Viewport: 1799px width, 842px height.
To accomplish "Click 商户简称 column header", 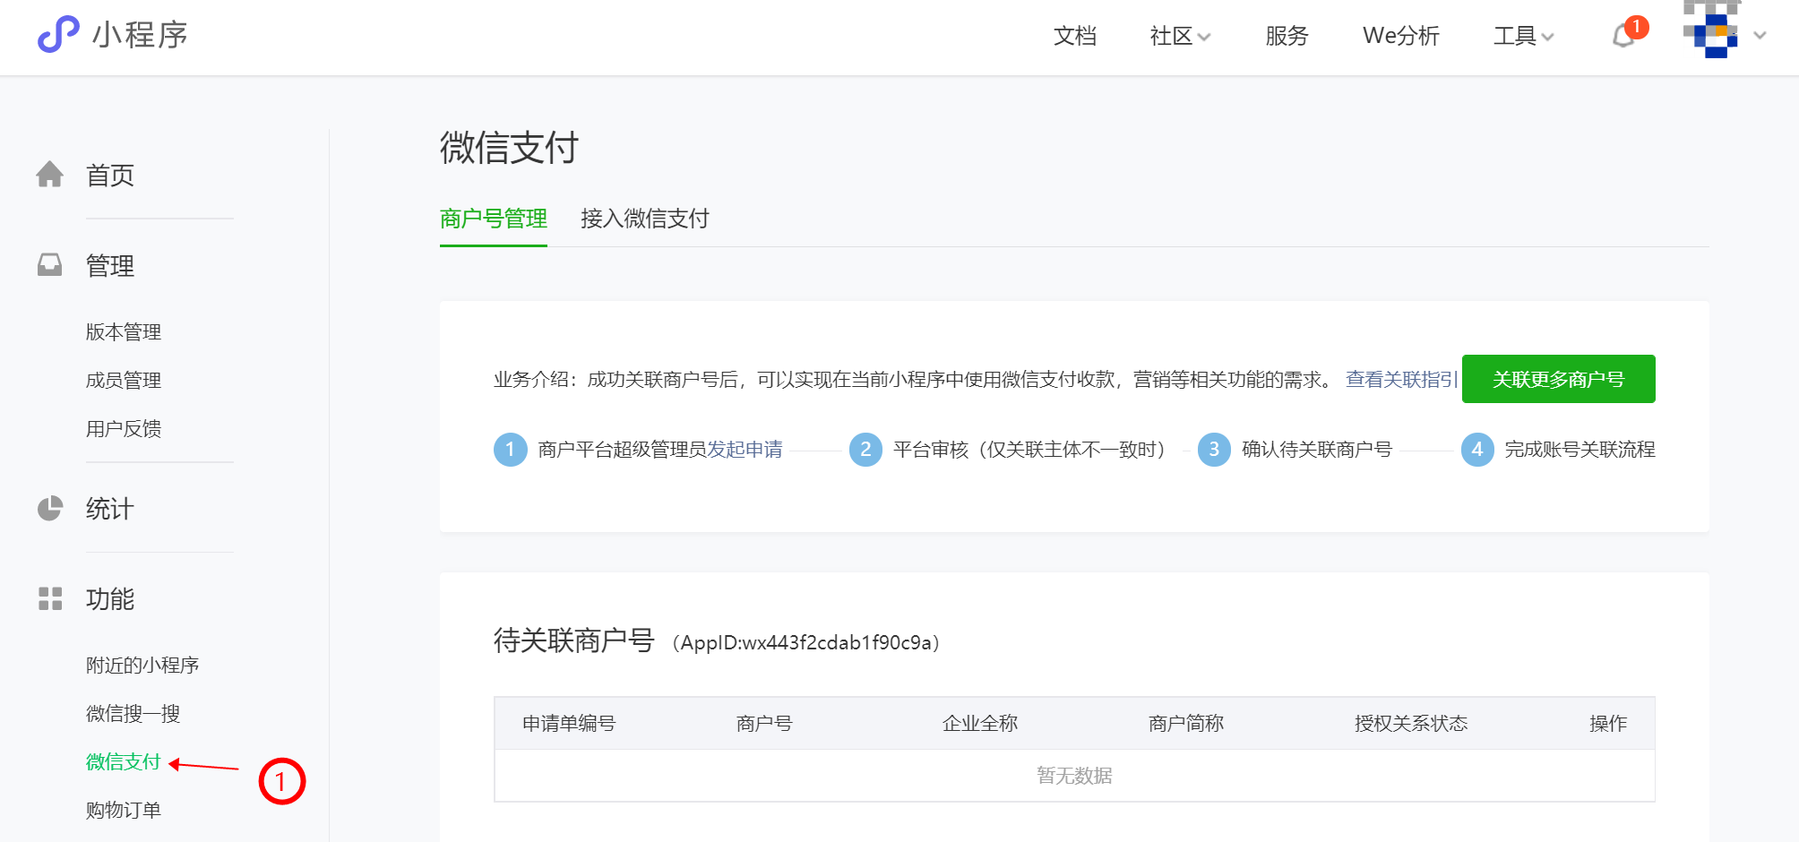I will (x=1186, y=723).
